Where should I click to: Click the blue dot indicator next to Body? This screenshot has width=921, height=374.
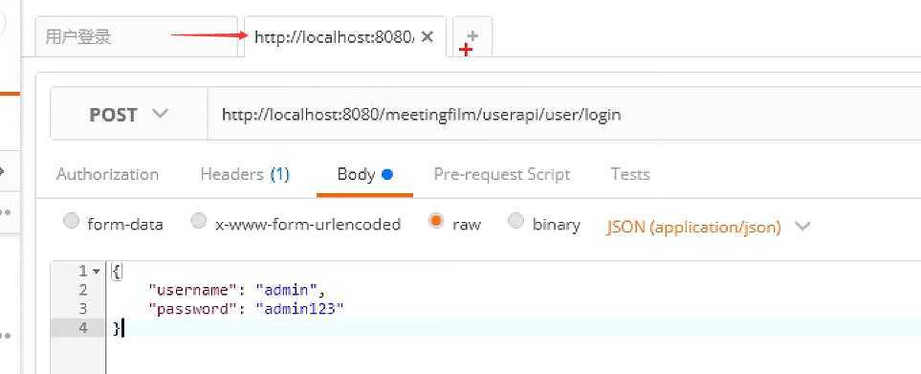(x=386, y=174)
